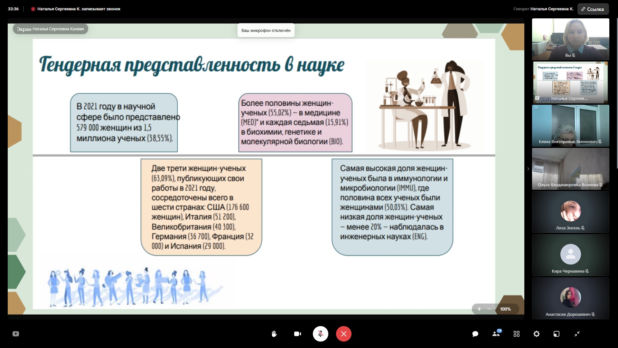Turn on the camera
Viewport: 618px width, 348px height.
click(297, 334)
